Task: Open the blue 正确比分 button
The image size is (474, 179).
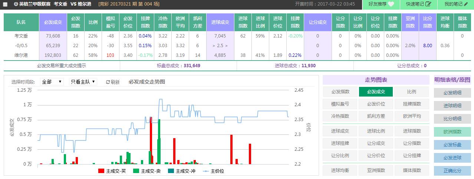Action: (452, 171)
